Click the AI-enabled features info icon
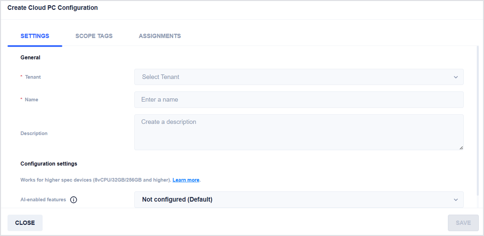The width and height of the screenshot is (484, 236). [74, 200]
